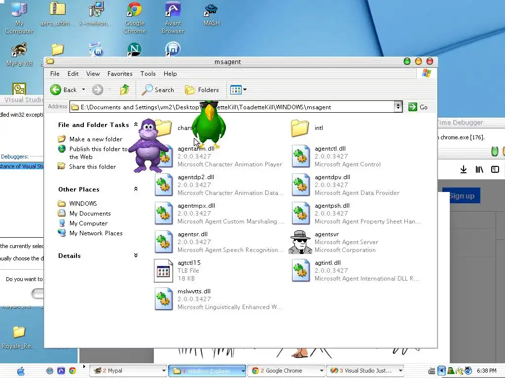
Task: Open the Help menu
Action: click(x=170, y=74)
